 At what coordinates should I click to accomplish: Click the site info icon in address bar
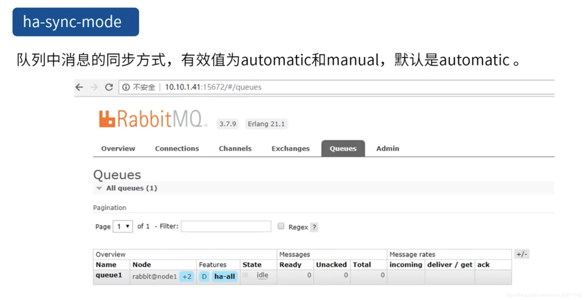(126, 87)
